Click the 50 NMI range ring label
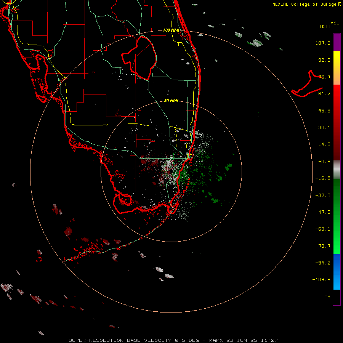The height and width of the screenshot is (343, 343). (x=171, y=101)
